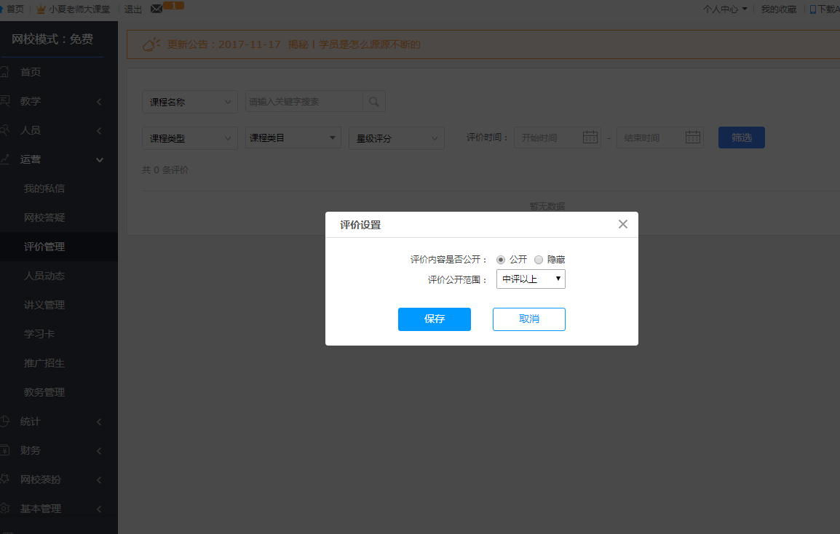Open the 星级评分 dropdown
840x534 pixels.
click(x=396, y=138)
